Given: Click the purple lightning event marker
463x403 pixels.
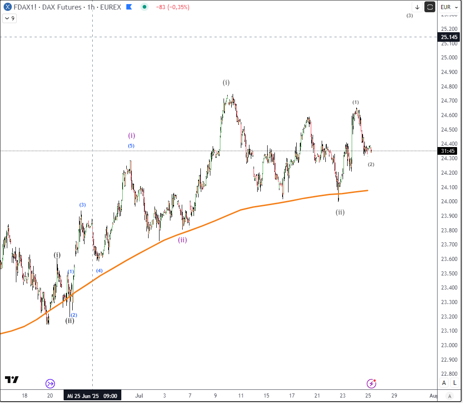Looking at the screenshot, I should pos(372,383).
